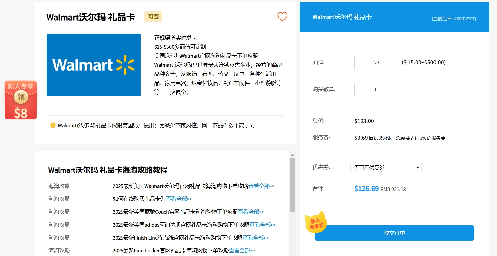Click the guide list scrollbar up arrow

tap(292, 155)
